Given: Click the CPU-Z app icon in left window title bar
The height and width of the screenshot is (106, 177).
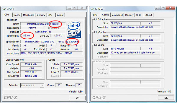Looking at the screenshot, I should pyautogui.click(x=4, y=9).
